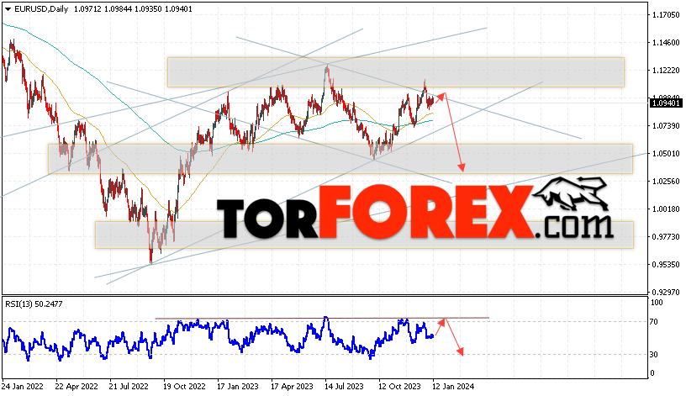Select the 24 Jan 2022 date label

pos(23,387)
